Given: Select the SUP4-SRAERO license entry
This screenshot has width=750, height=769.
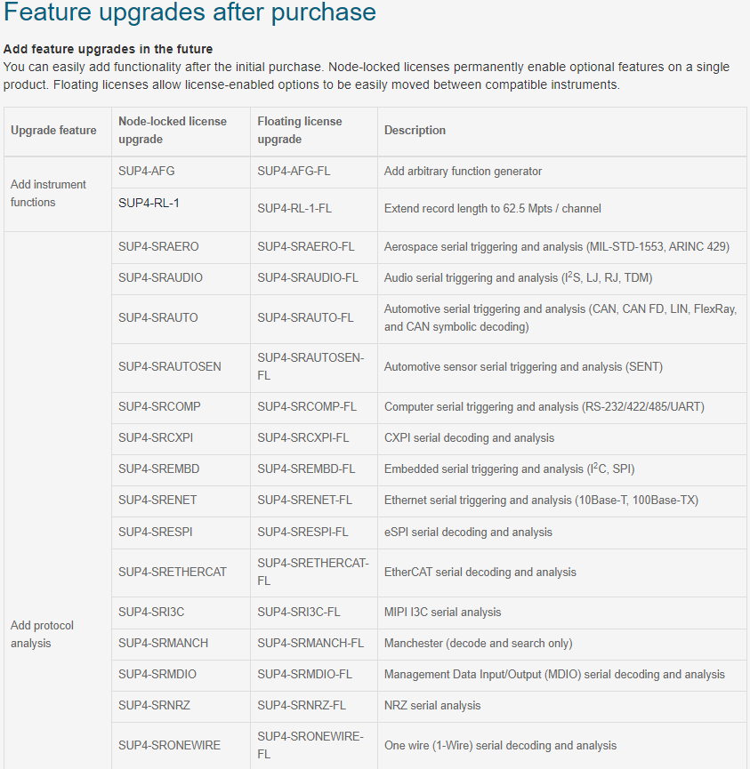Looking at the screenshot, I should tap(158, 246).
